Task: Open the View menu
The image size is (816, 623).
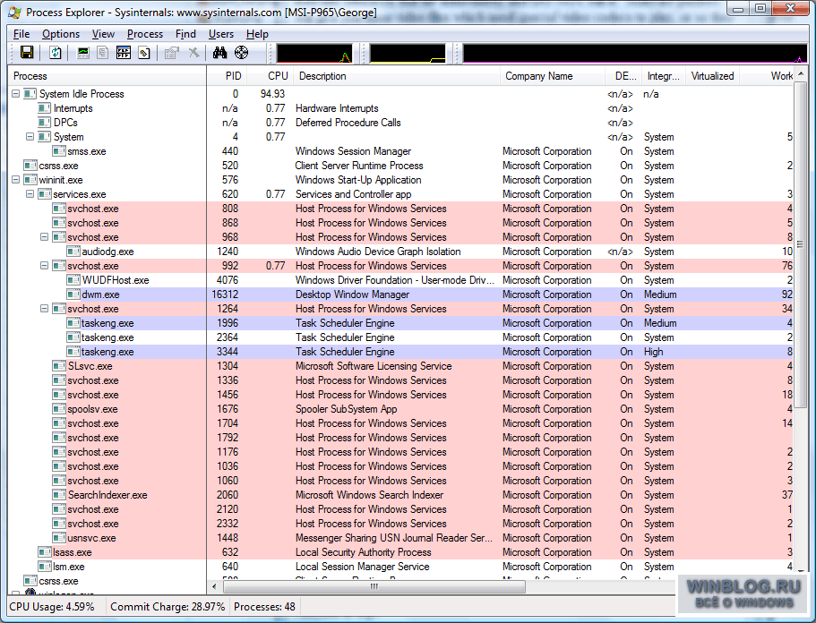Action: 103,34
